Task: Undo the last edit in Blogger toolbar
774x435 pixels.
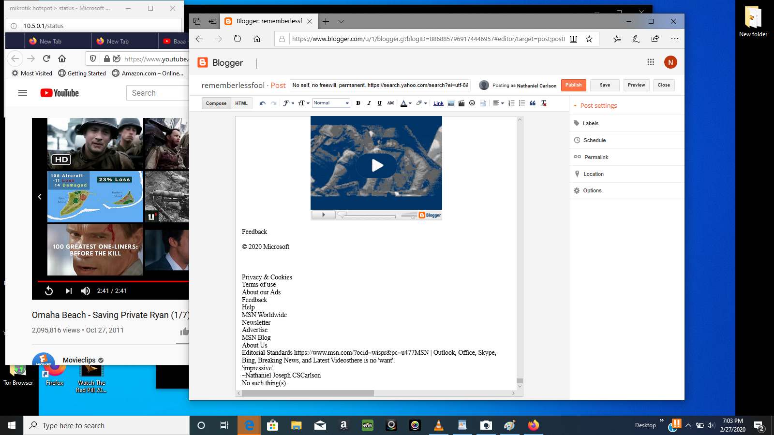Action: click(x=263, y=103)
